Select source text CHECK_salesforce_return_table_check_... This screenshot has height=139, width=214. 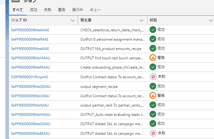[113, 30]
